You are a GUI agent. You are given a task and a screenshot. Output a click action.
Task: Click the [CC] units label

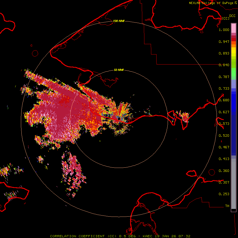226,18
